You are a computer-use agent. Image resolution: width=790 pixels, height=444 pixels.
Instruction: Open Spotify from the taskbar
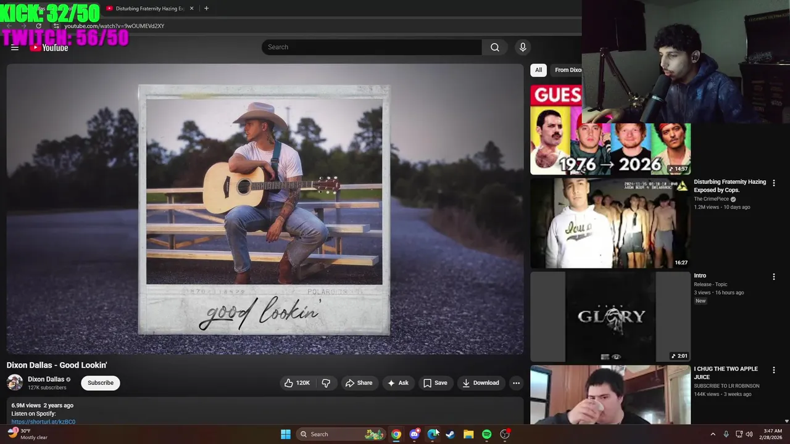click(486, 434)
